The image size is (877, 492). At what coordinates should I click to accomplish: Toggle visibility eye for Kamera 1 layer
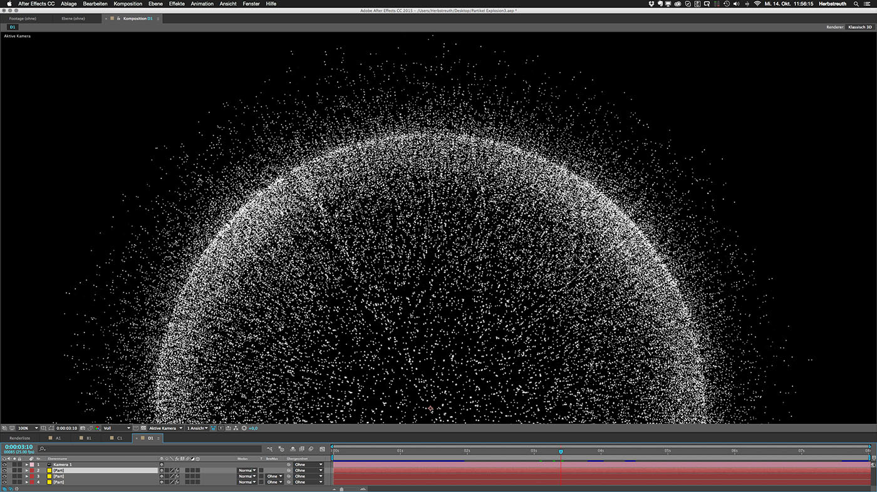click(4, 464)
